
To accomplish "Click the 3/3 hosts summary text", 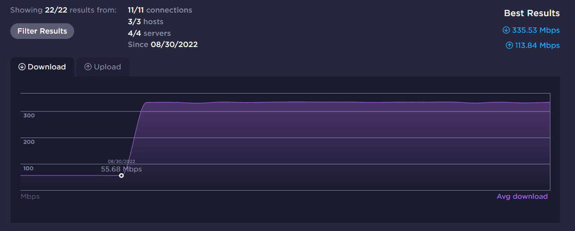I will 146,21.
